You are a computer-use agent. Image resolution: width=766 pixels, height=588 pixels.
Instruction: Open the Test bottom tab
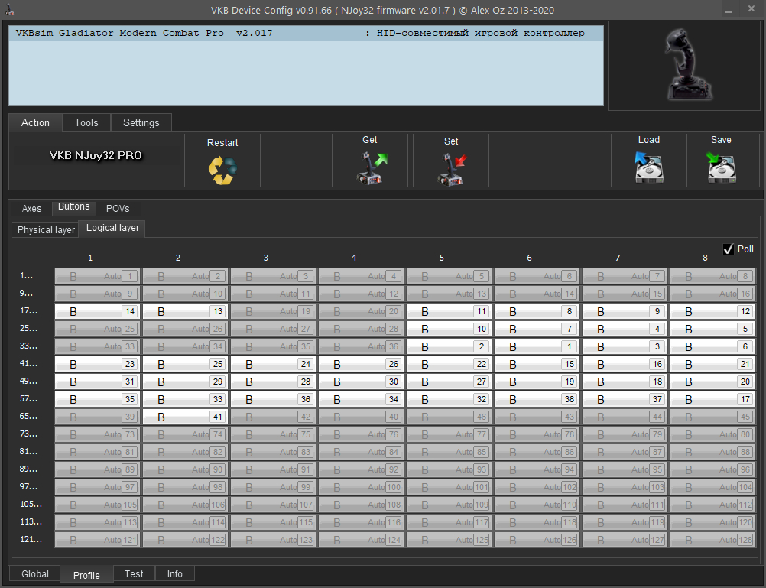tap(134, 573)
